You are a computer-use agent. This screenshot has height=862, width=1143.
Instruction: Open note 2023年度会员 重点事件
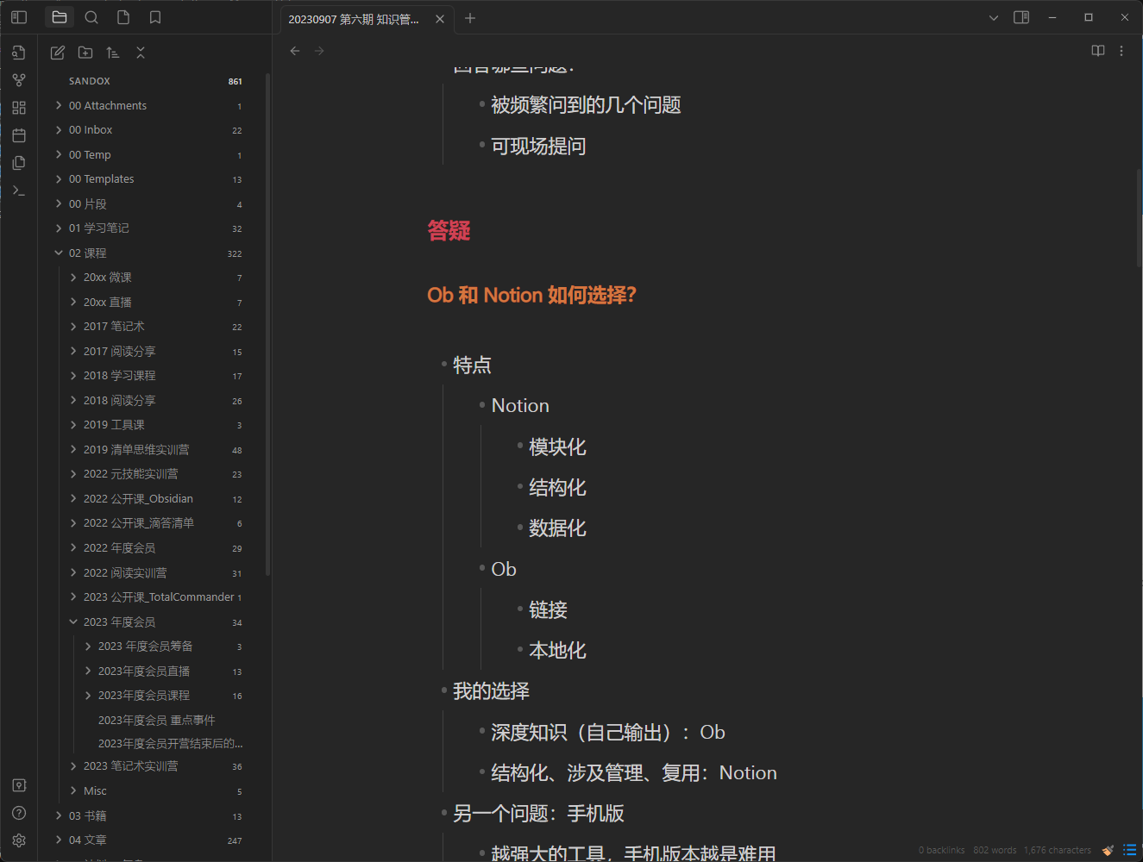156,720
